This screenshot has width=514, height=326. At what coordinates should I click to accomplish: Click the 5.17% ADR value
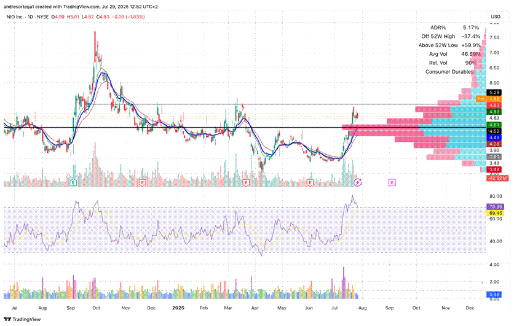click(471, 28)
